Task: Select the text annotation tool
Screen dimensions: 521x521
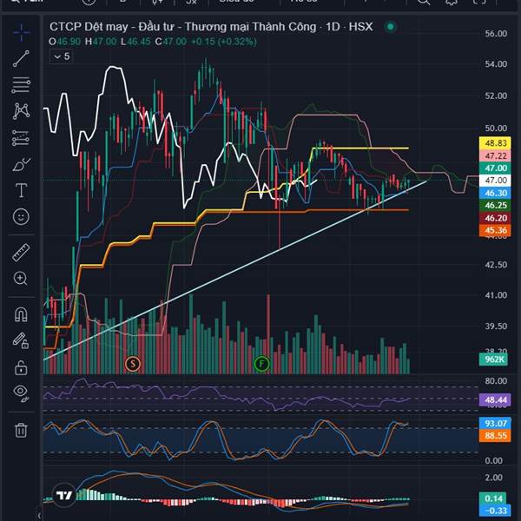Action: click(21, 190)
